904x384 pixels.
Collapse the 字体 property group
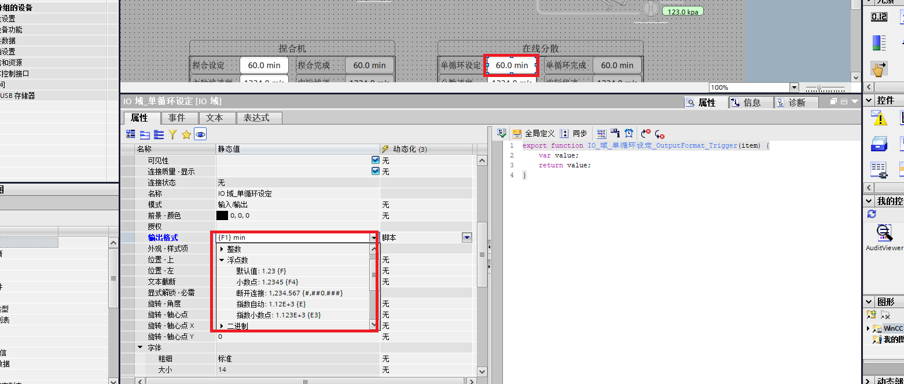(x=140, y=348)
